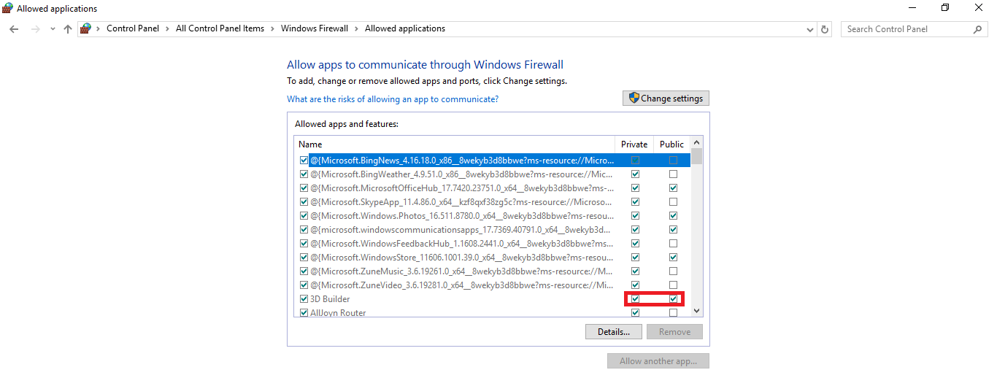Open the recent locations dropdown arrow
Screen dimensions: 997x386
53,29
